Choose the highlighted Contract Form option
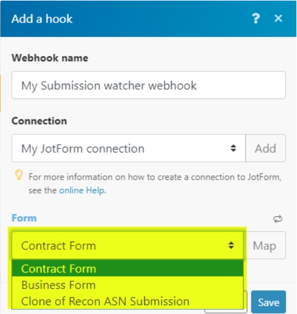This screenshot has height=314, width=297. coord(128,268)
